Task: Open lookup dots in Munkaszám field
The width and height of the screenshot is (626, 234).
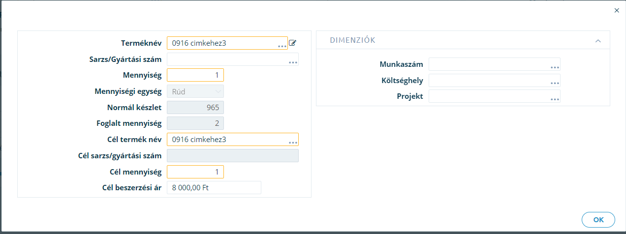Action: click(x=555, y=67)
